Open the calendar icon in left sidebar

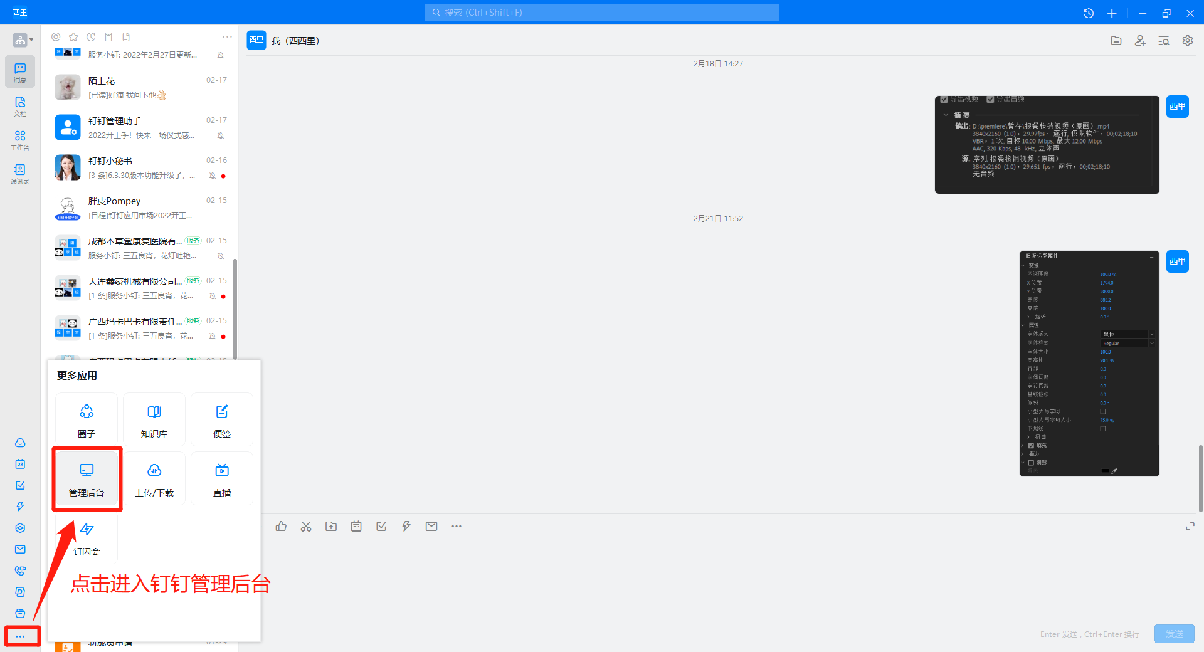[20, 464]
